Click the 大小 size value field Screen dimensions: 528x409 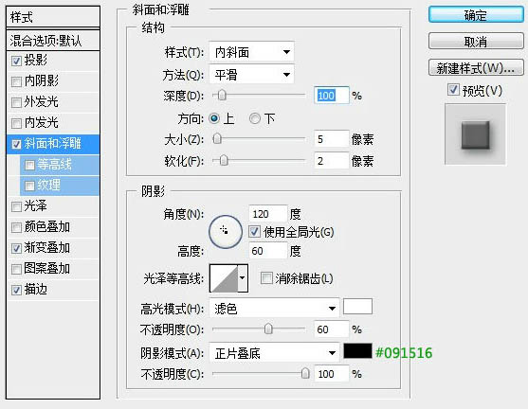point(331,139)
